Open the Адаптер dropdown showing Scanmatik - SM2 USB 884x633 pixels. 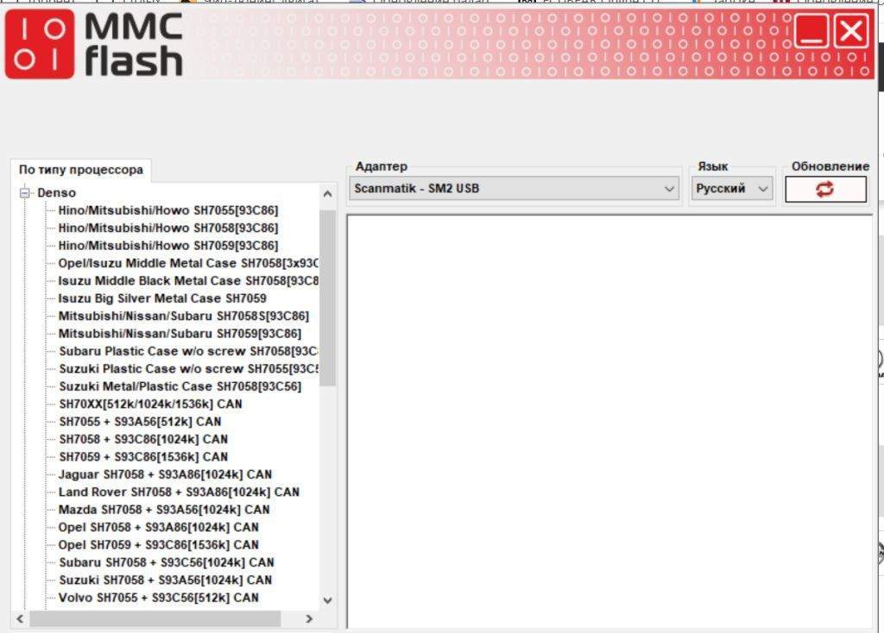click(515, 189)
